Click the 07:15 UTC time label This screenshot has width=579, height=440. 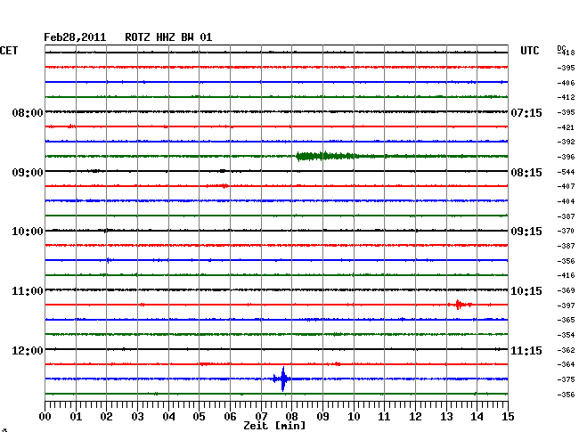coord(526,112)
